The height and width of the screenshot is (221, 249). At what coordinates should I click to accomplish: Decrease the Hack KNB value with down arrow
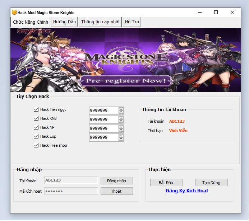click(121, 121)
